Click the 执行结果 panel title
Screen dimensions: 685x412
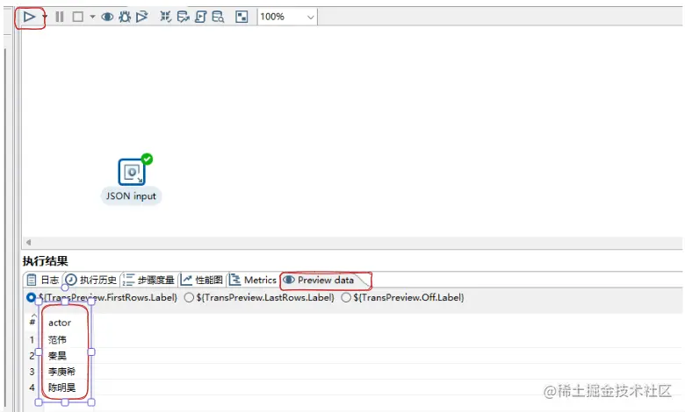click(46, 261)
